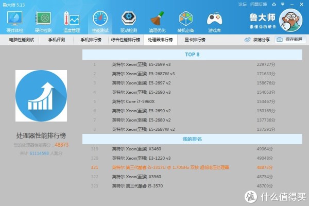Click score 49064分

click(265, 149)
